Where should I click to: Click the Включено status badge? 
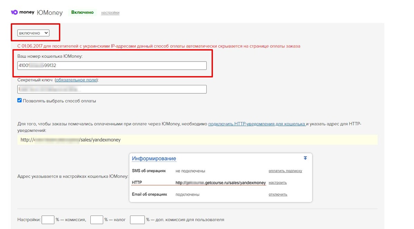[82, 12]
